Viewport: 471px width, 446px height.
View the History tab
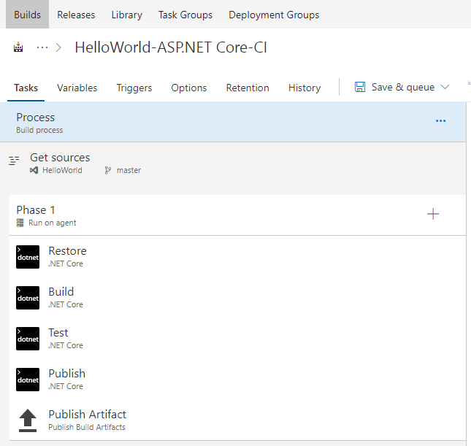point(305,88)
